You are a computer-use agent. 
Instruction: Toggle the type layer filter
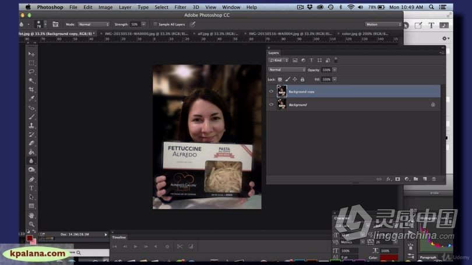[x=312, y=61]
